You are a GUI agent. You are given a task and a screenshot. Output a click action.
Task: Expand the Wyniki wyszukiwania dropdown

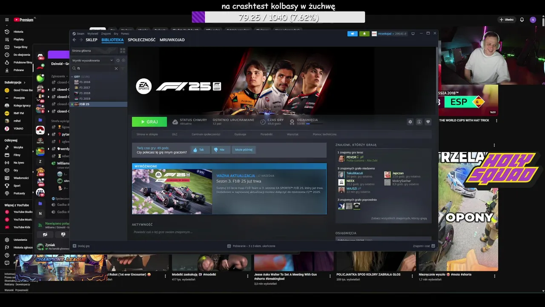(92, 61)
